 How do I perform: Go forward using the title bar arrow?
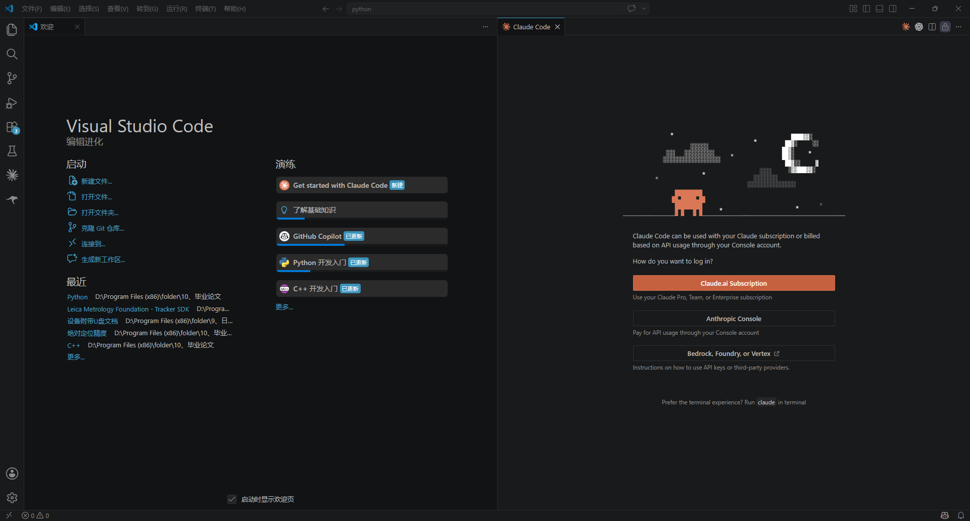click(x=339, y=9)
